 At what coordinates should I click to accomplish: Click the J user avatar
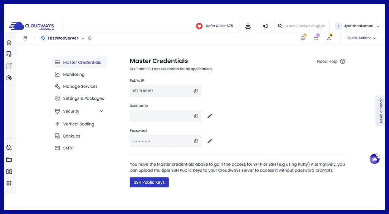(x=338, y=26)
